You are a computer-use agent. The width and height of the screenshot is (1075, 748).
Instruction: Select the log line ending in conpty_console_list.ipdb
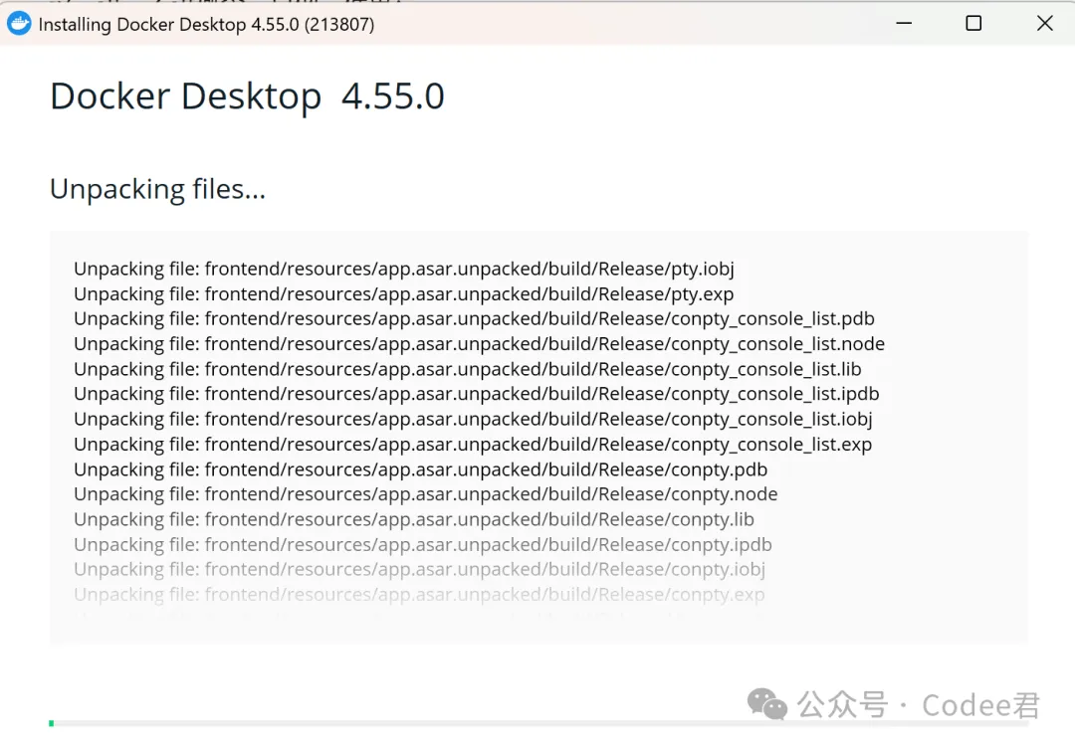tap(477, 394)
